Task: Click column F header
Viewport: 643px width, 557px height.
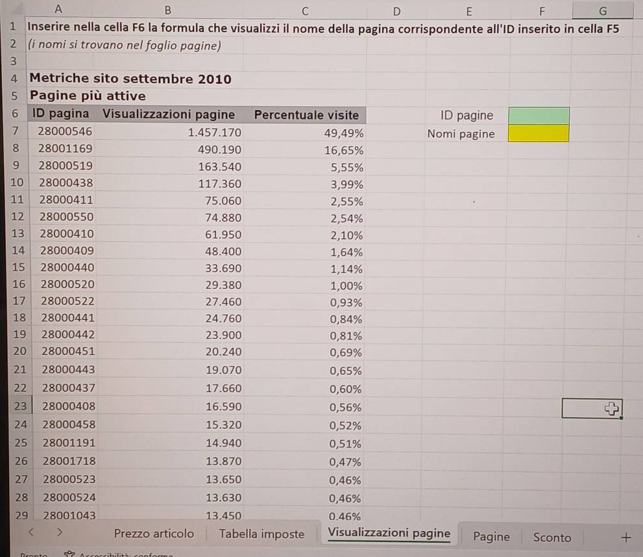Action: coord(542,10)
